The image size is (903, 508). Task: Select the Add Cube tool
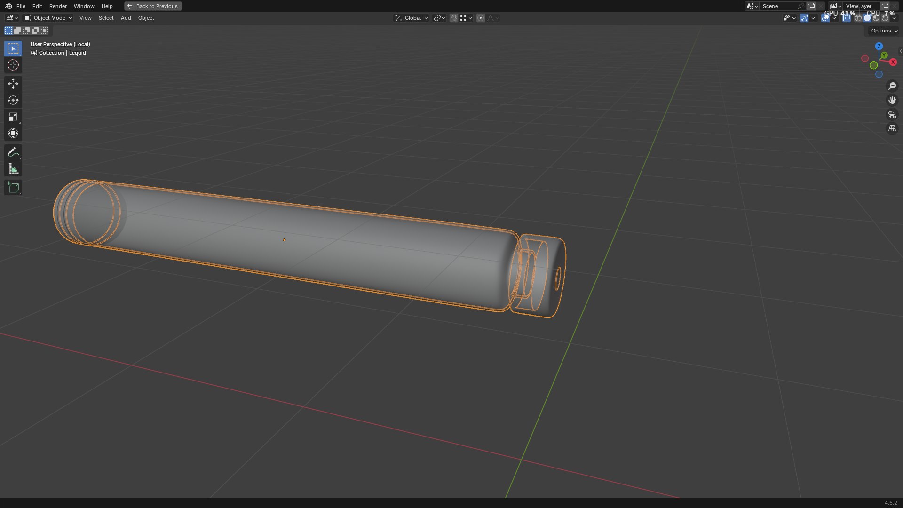click(13, 188)
